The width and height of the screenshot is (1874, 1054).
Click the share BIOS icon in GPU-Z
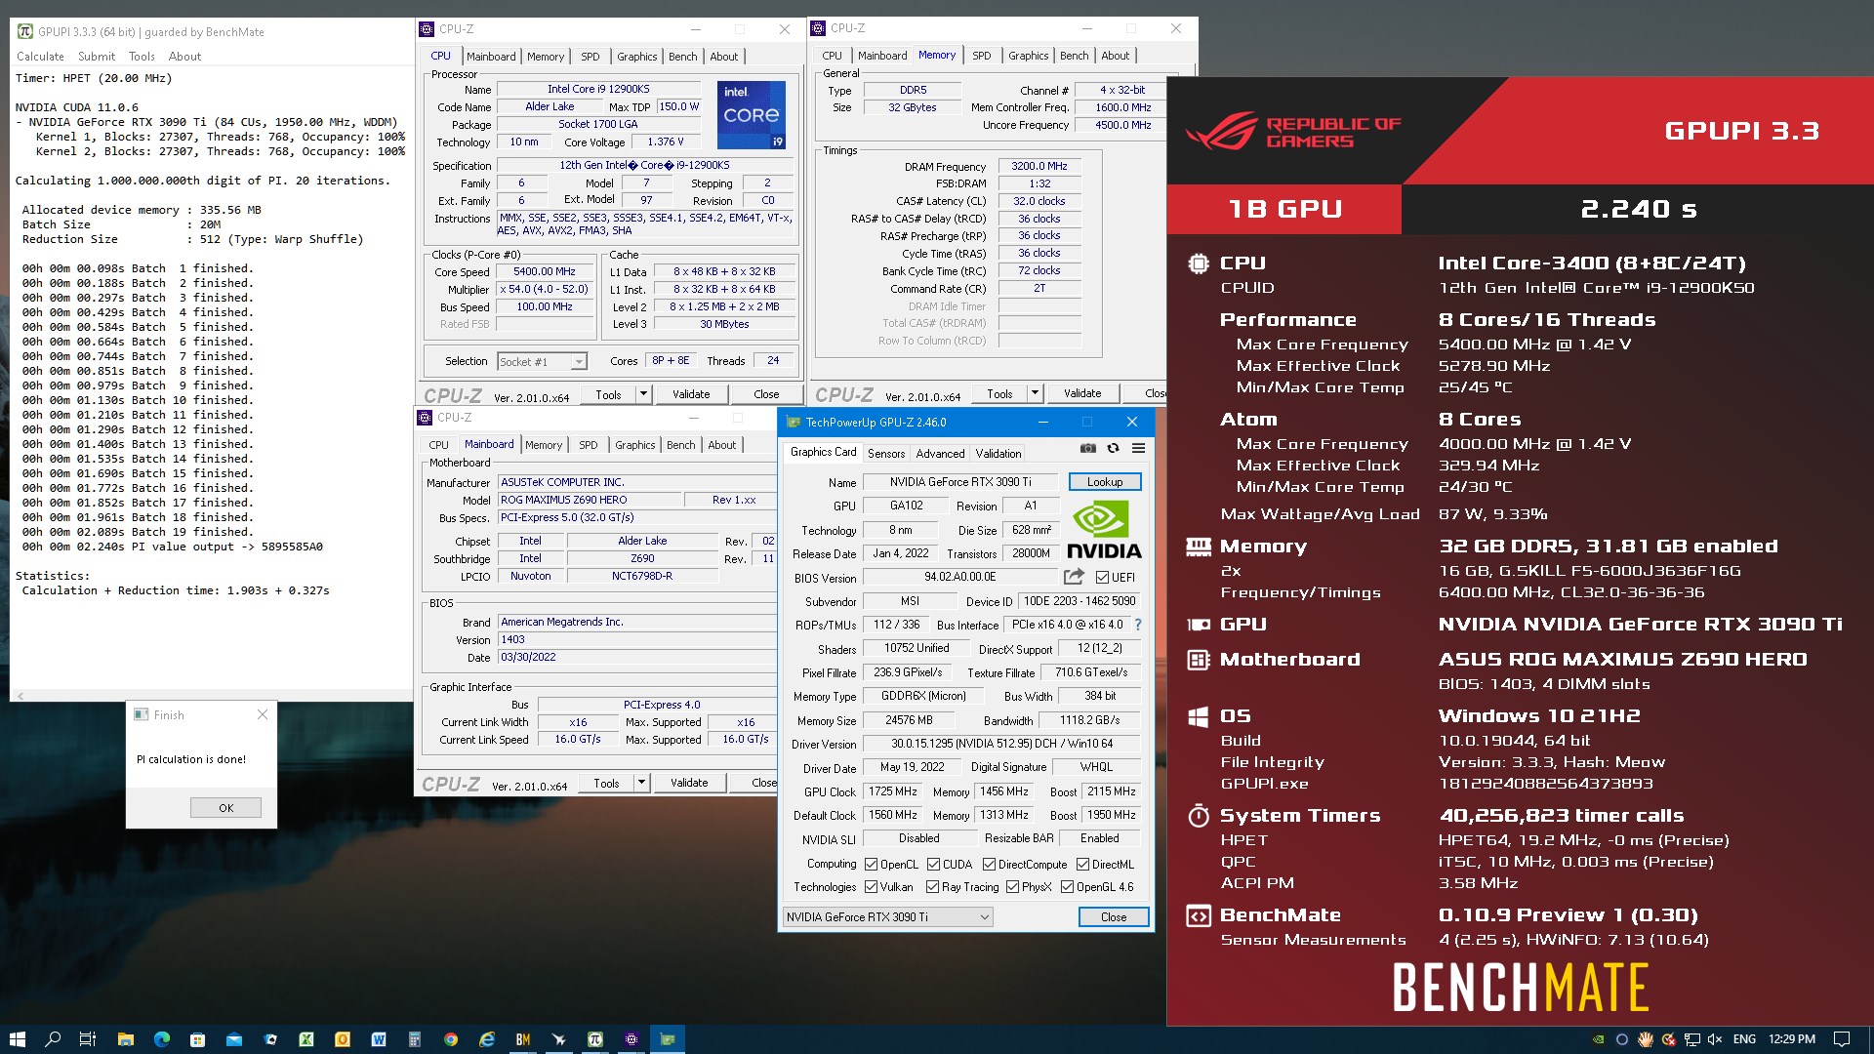point(1074,577)
